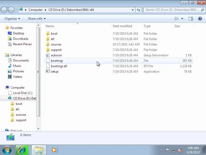Select the sources folder icon in file list
Screen dimensions: 206x155
click(x=48, y=44)
